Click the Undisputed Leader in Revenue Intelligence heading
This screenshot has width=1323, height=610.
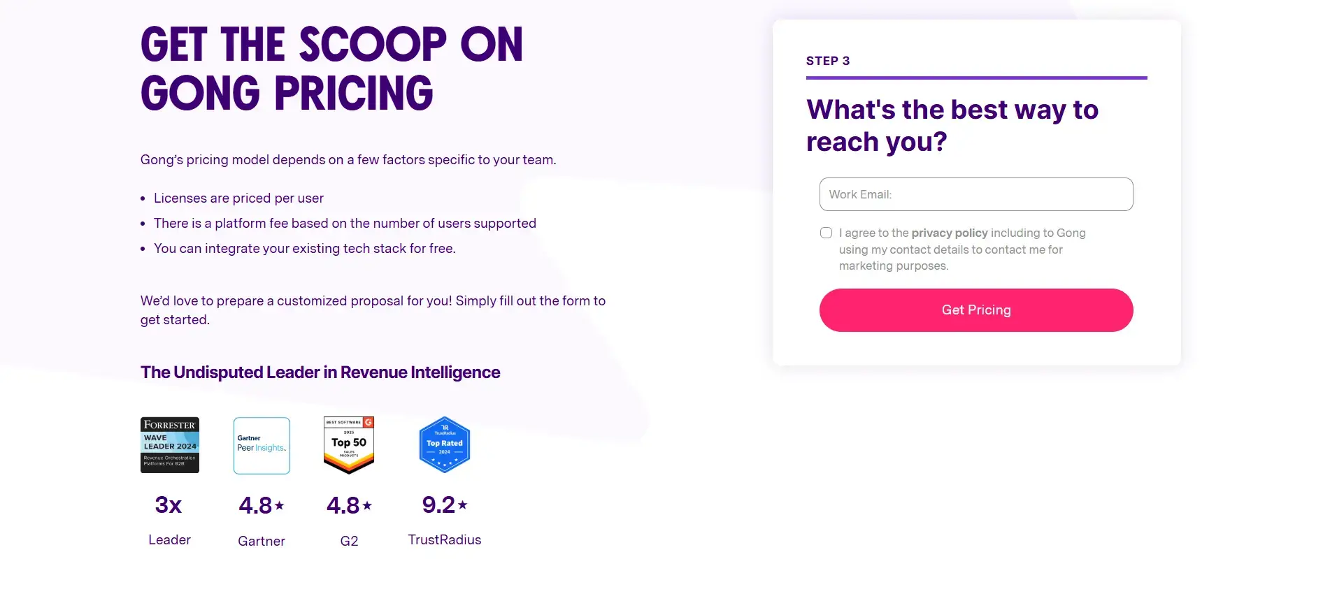pos(320,372)
